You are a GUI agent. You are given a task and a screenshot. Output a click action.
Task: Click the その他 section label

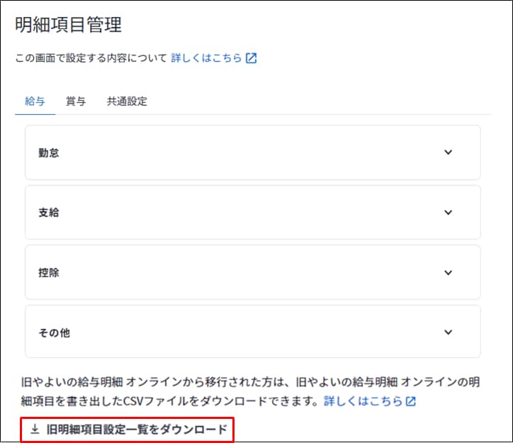(55, 332)
